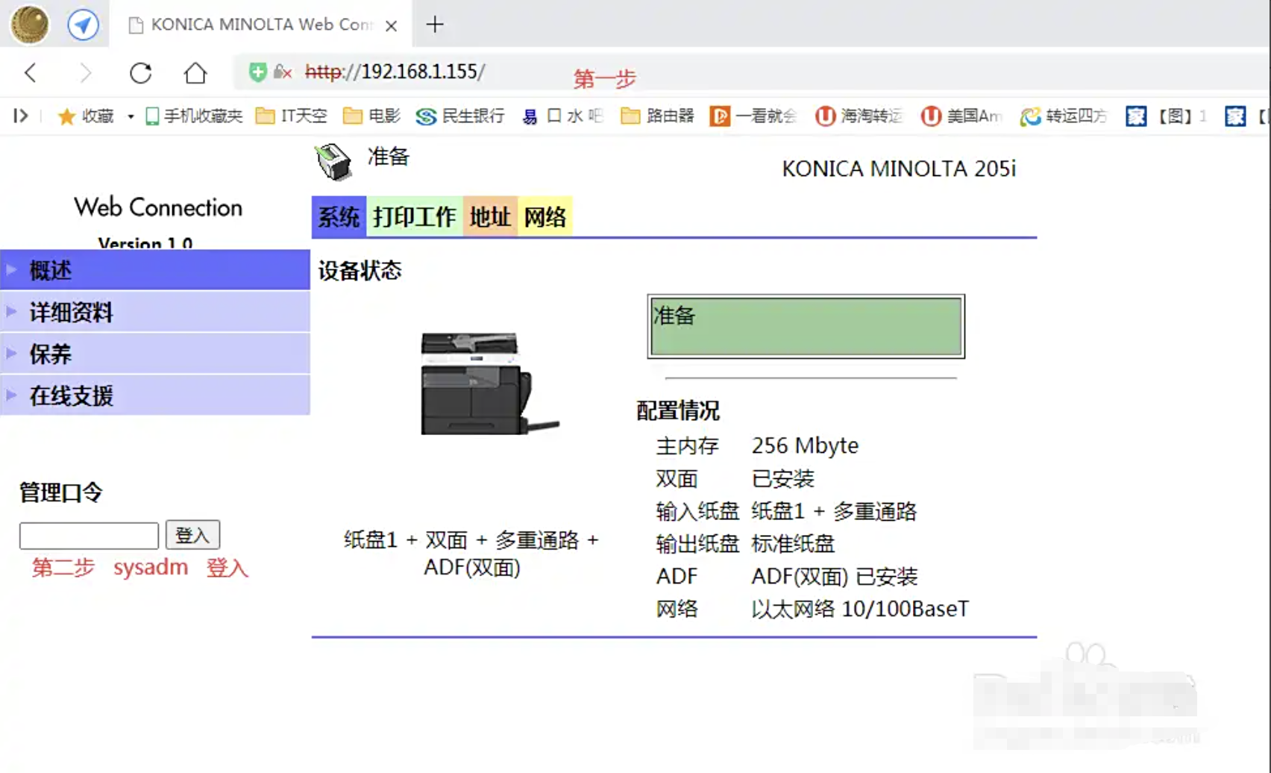Go to browser home page icon

[x=195, y=72]
